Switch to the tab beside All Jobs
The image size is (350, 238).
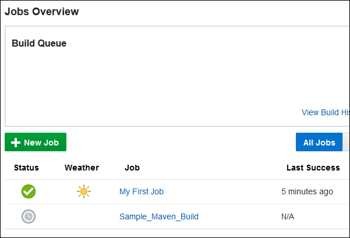(x=346, y=143)
